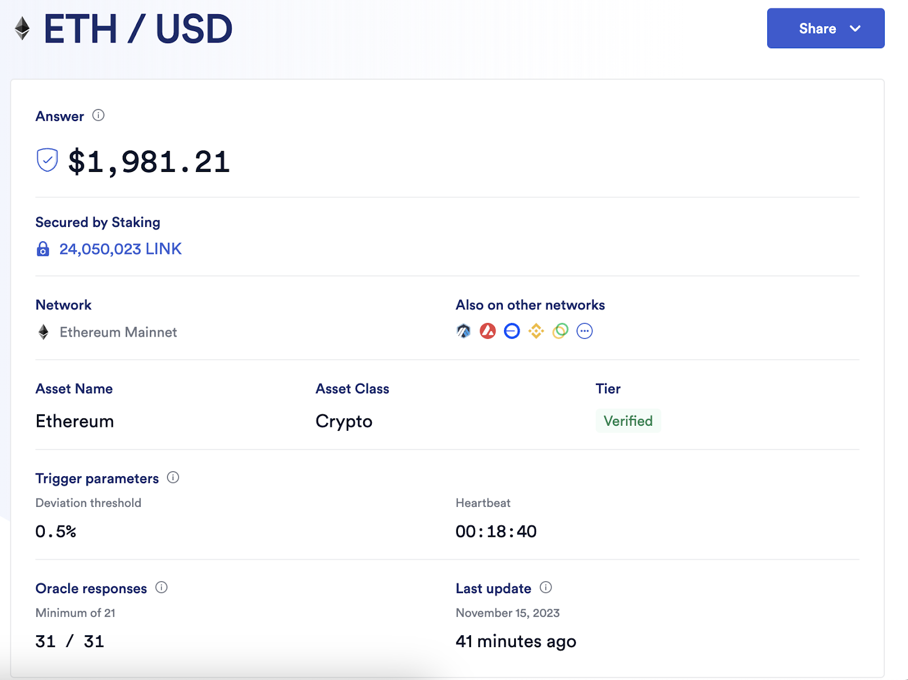Open the Share dropdown menu
This screenshot has width=908, height=680.
pyautogui.click(x=826, y=28)
